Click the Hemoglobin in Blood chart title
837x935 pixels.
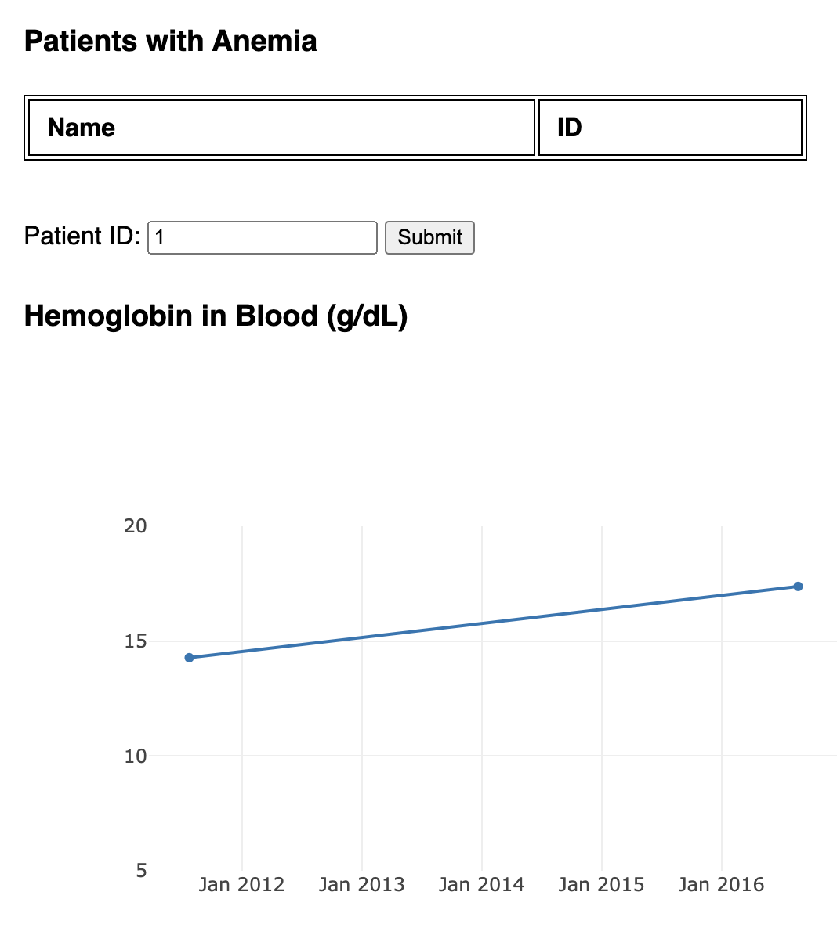[x=216, y=316]
